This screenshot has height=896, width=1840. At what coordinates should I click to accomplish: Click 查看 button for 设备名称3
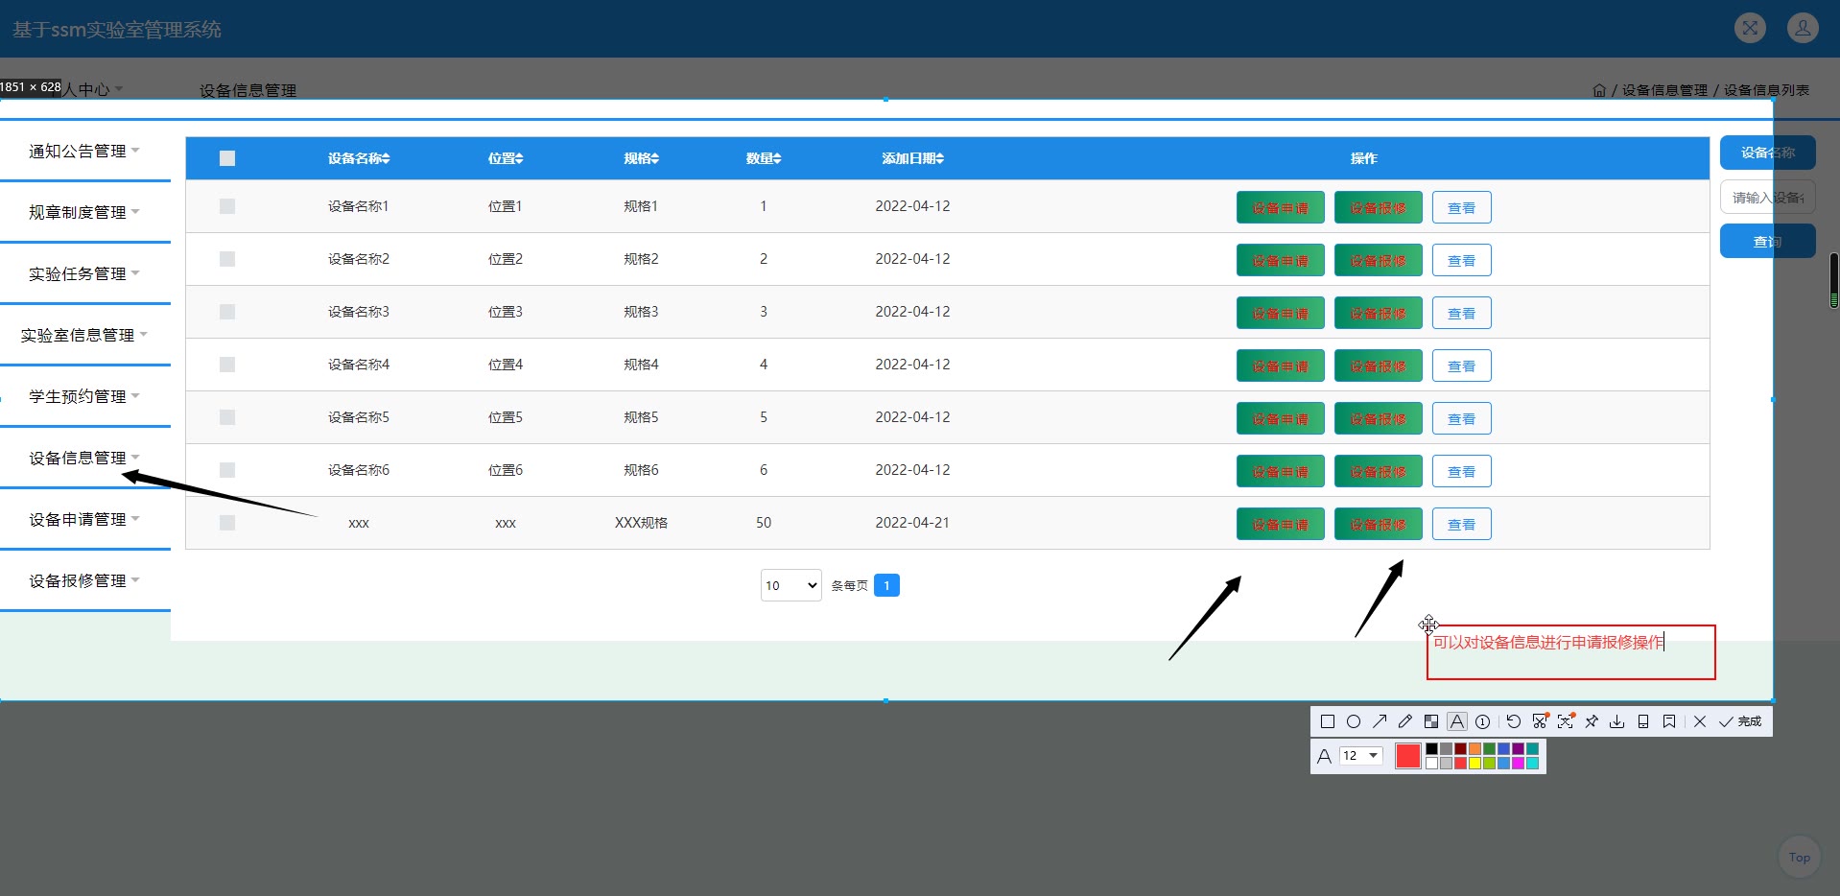[x=1462, y=313]
